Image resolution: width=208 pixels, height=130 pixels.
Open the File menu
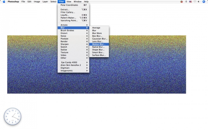[x=23, y=2]
